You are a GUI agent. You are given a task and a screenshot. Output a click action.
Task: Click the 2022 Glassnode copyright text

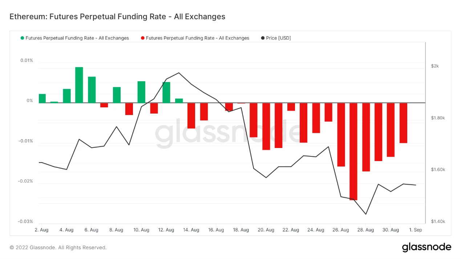[58, 248]
